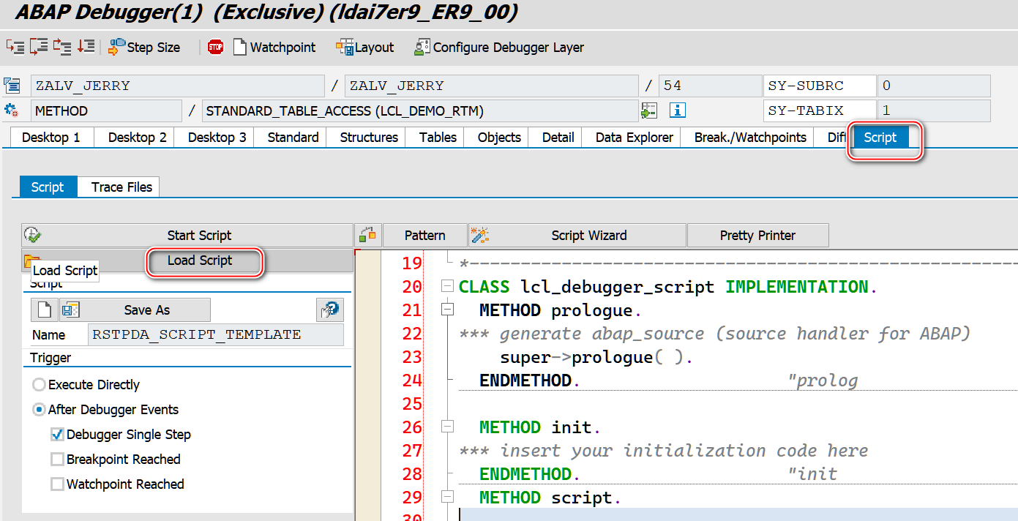Collapse the METHOD init block

pyautogui.click(x=448, y=427)
